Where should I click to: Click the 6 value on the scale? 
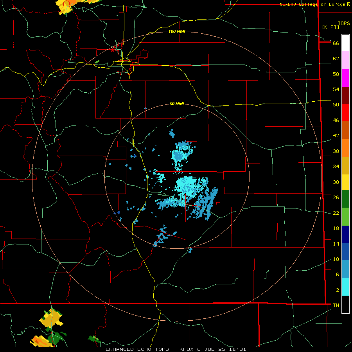338,275
